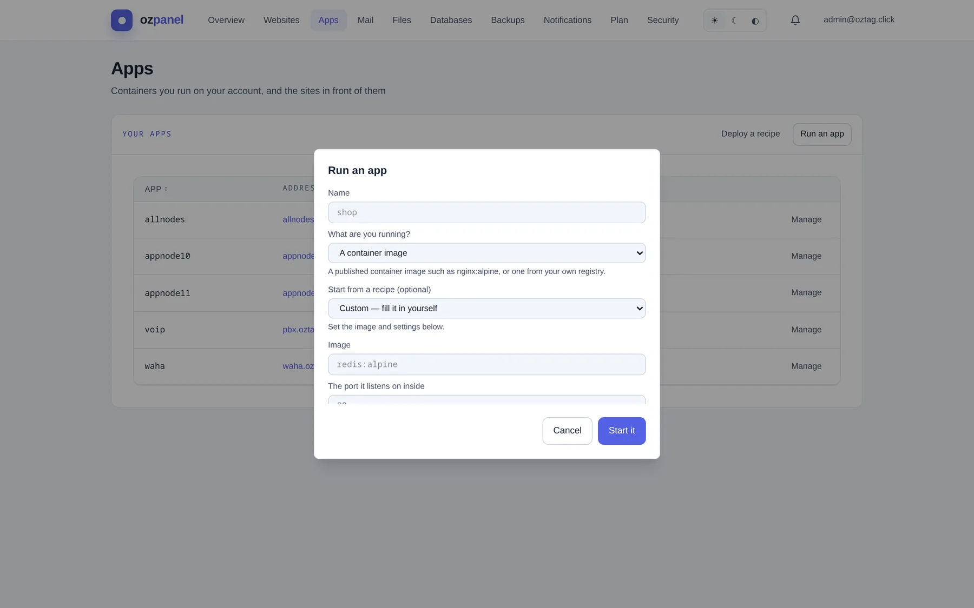Click the YOUR APPS section heading
974x608 pixels.
point(147,134)
